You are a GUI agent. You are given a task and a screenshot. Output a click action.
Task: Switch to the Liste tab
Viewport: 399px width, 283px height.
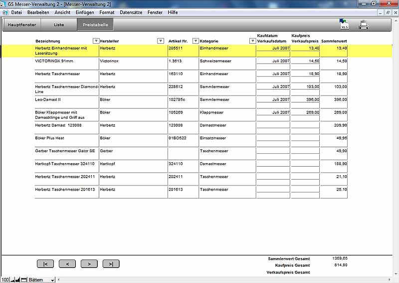(x=59, y=24)
